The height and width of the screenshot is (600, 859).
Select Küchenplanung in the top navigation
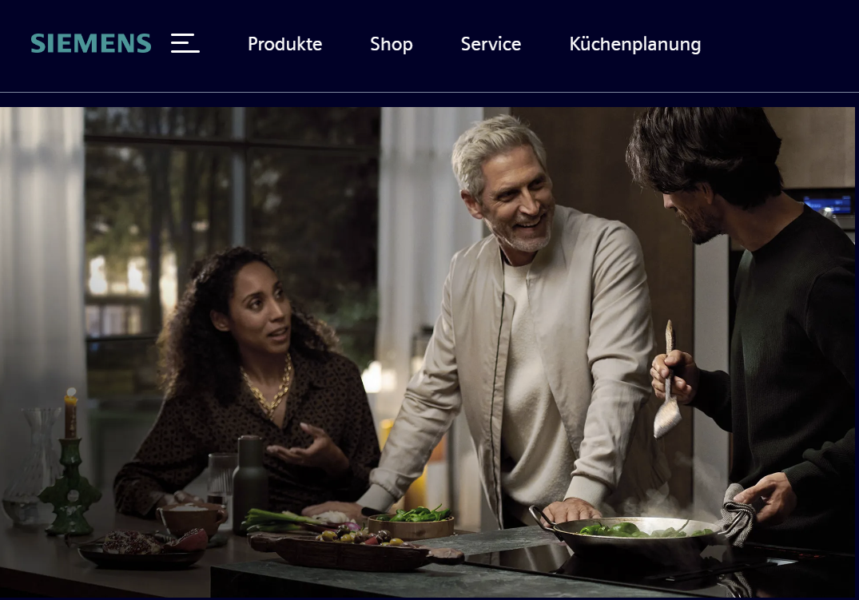[635, 44]
